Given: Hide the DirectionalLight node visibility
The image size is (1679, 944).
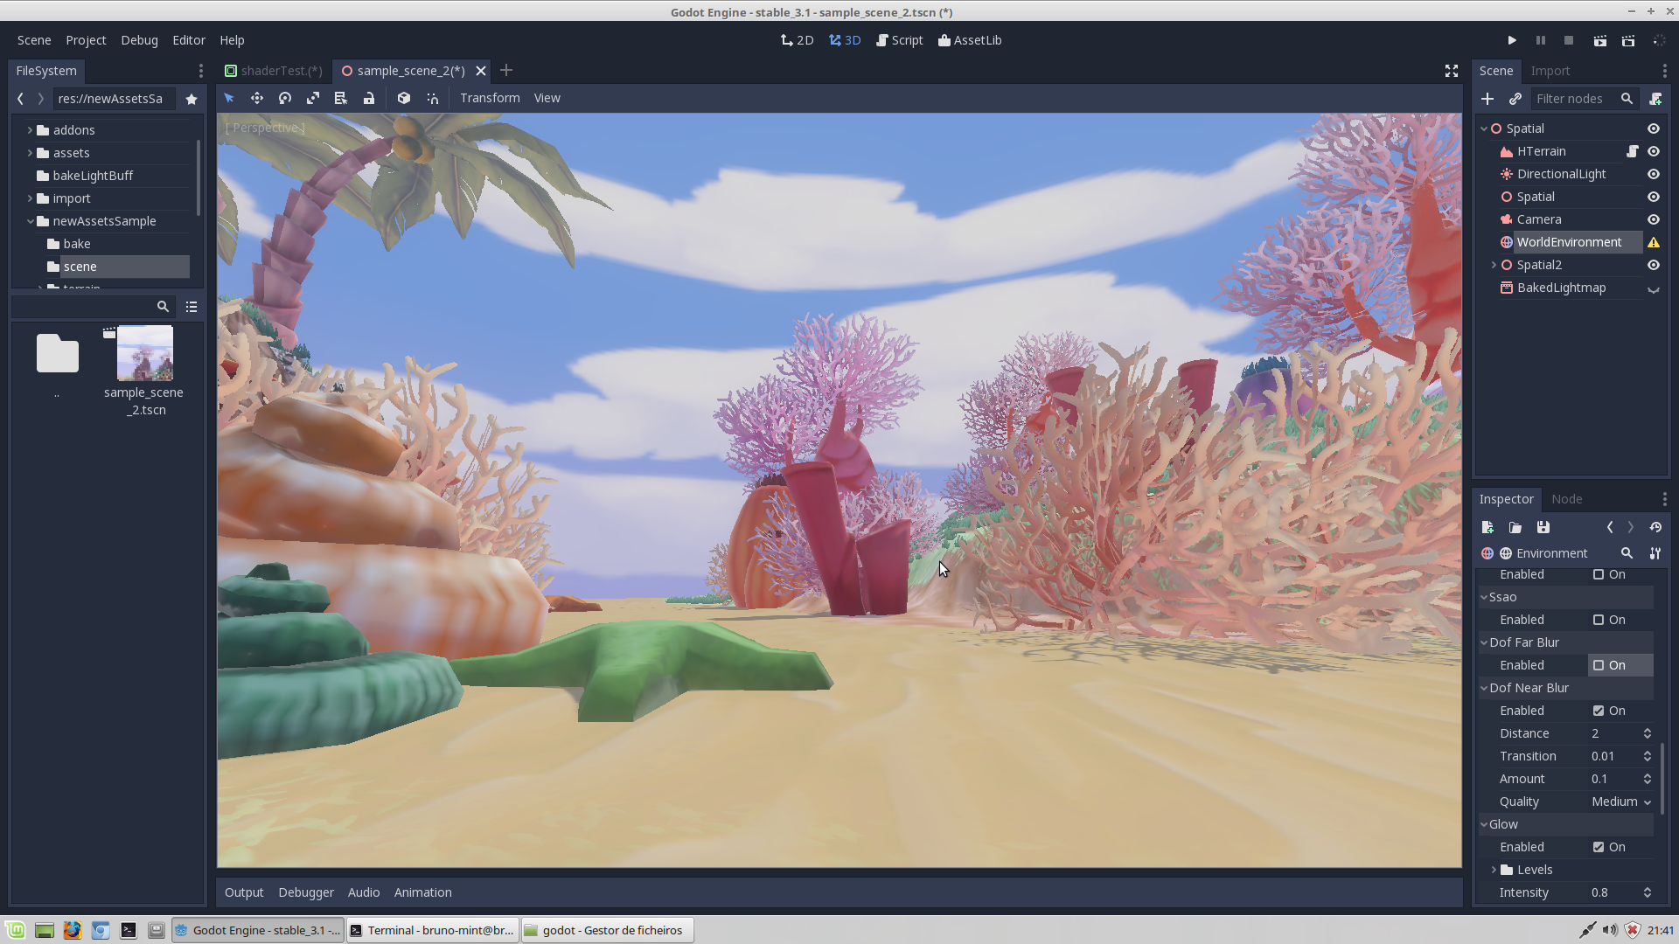Looking at the screenshot, I should [x=1654, y=174].
